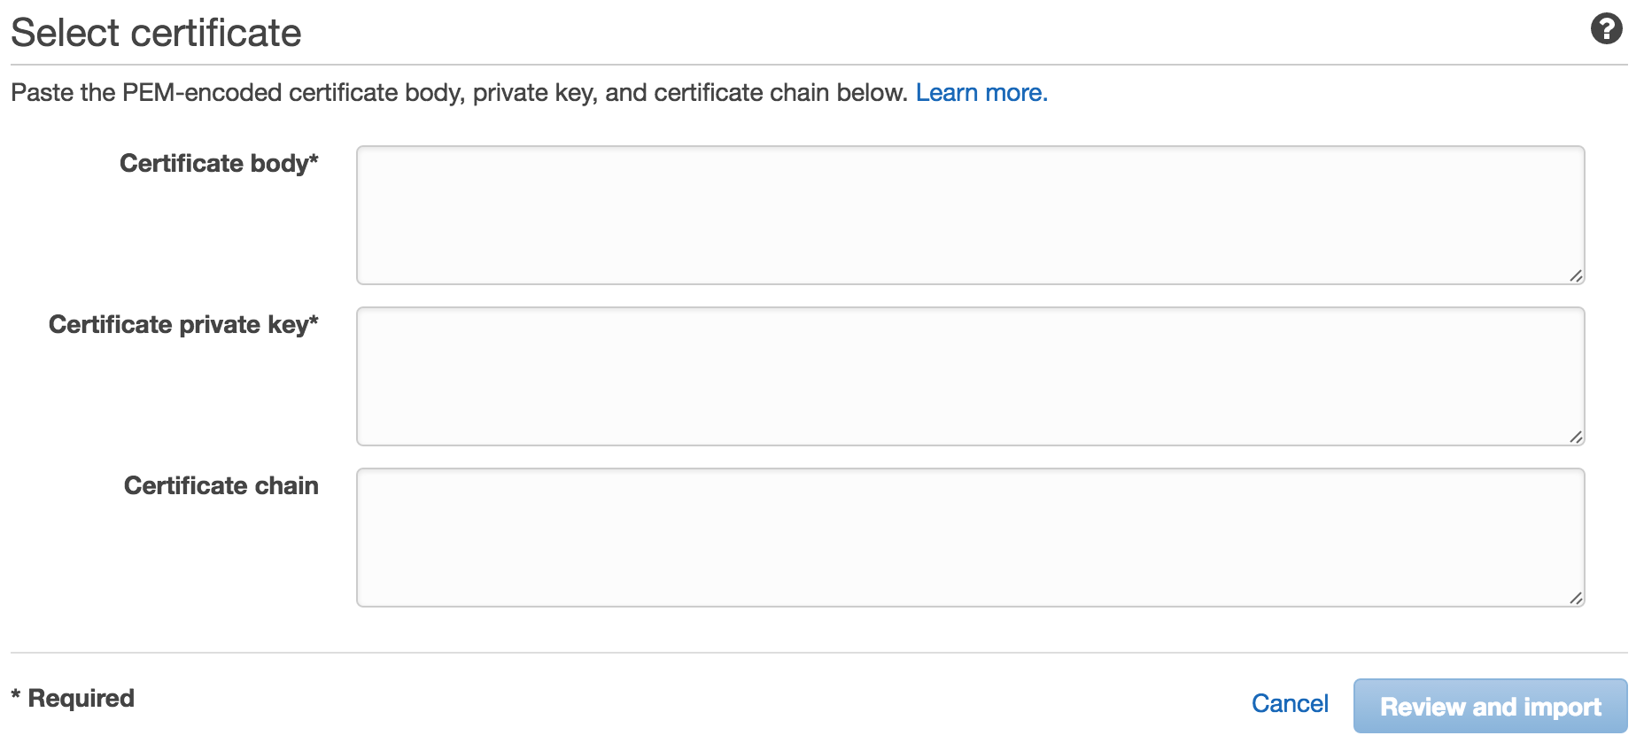Open the help question mark icon
Viewport: 1644px width, 751px height.
coord(1606,28)
